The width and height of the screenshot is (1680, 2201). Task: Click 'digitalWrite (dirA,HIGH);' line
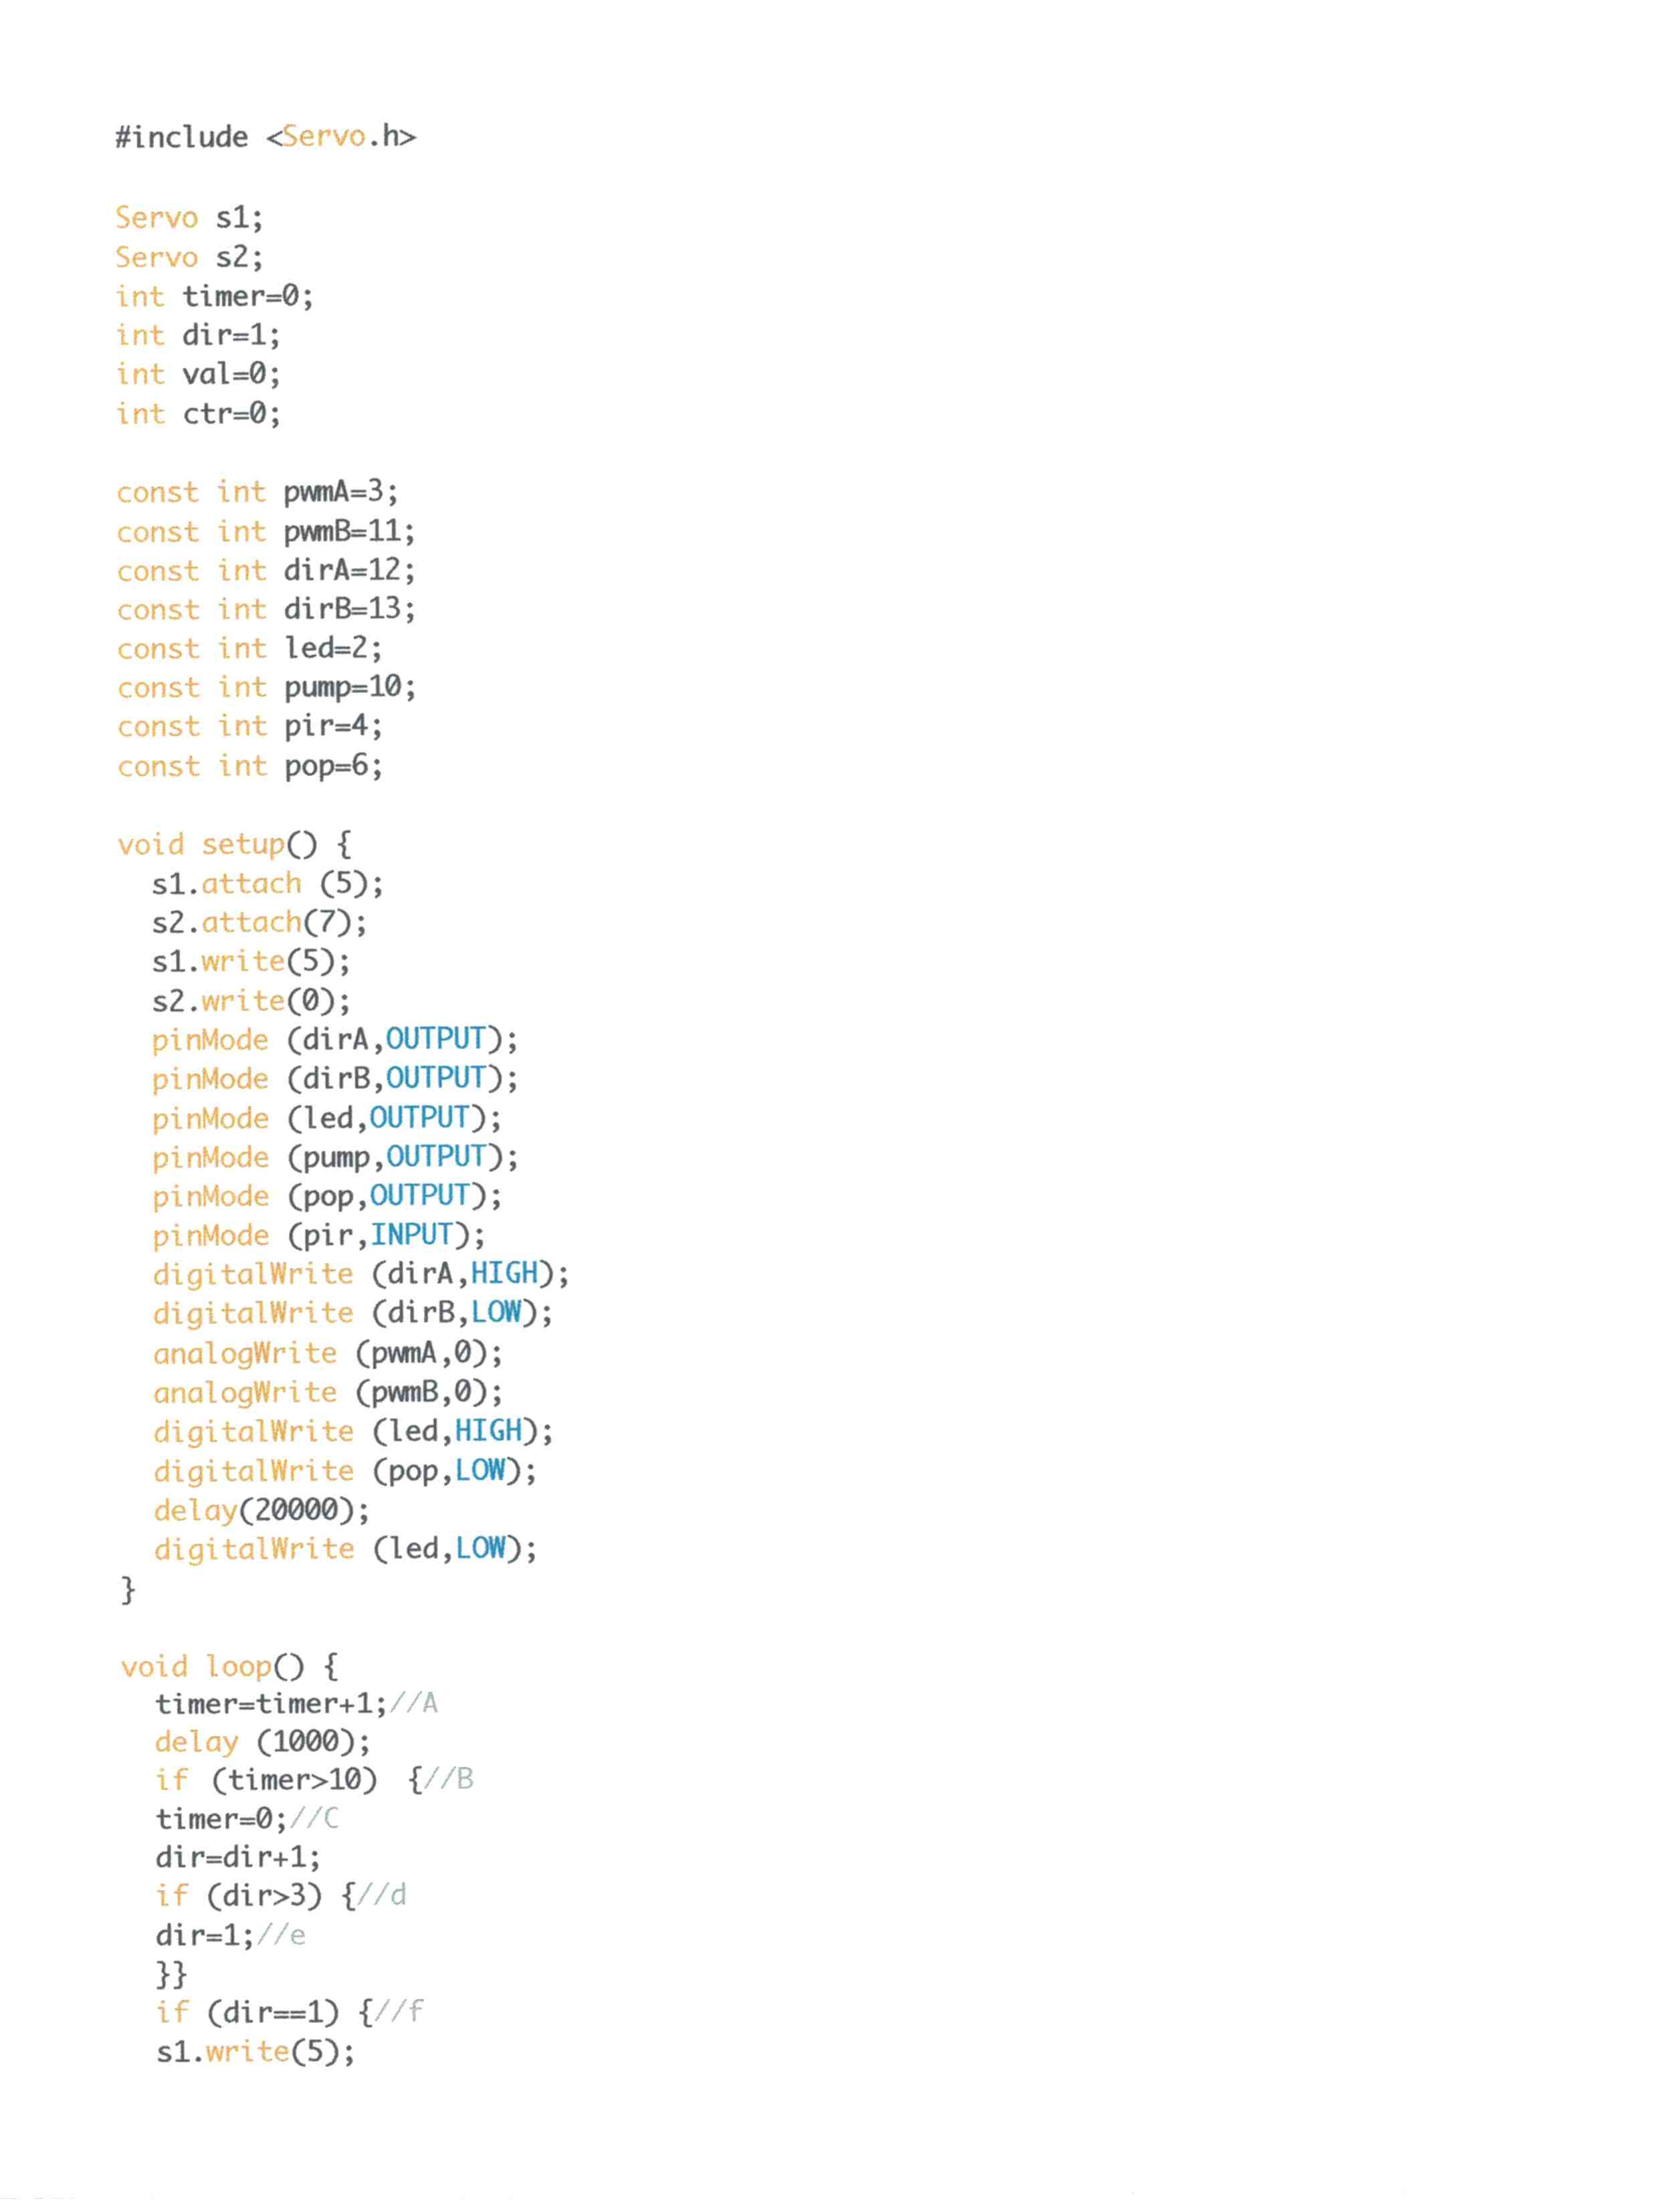tap(361, 1276)
